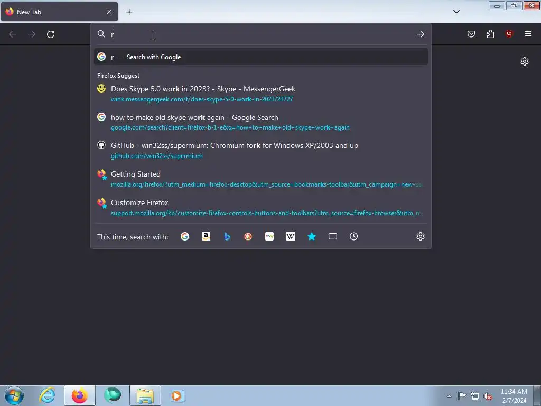This screenshot has width=541, height=406.
Task: Click the back navigation arrow
Action: 13,34
